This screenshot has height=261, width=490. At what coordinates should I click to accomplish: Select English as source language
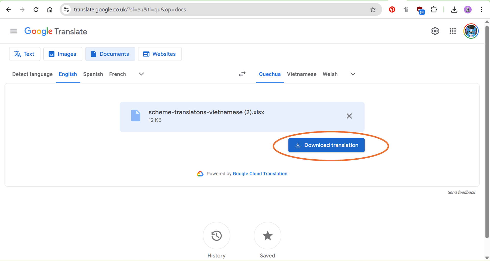pyautogui.click(x=68, y=74)
